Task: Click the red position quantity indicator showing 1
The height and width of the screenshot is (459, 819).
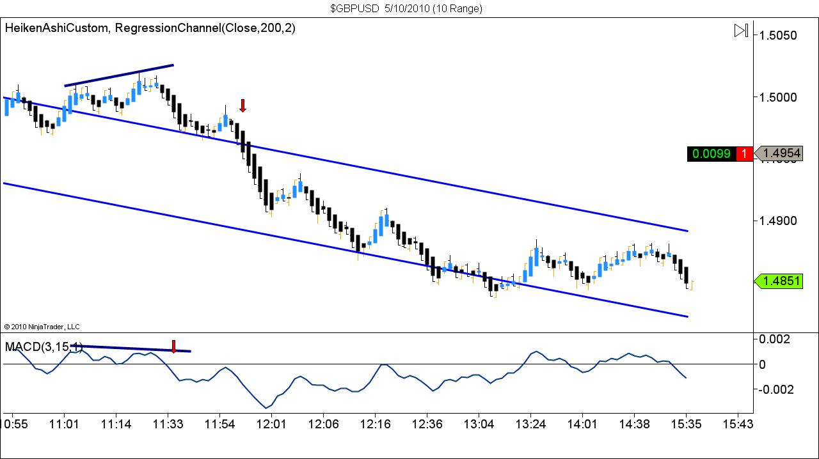Action: [745, 153]
